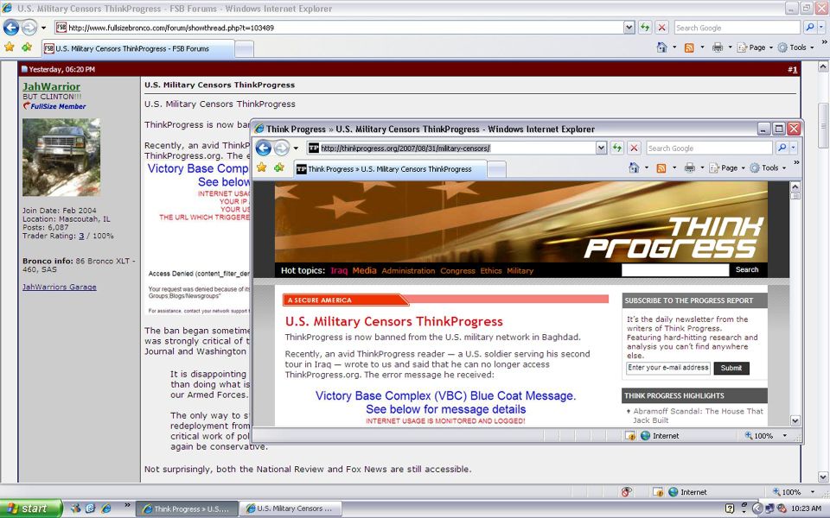Click the search magnifier in the Think Progress window
Image resolution: width=830 pixels, height=518 pixels.
click(782, 148)
